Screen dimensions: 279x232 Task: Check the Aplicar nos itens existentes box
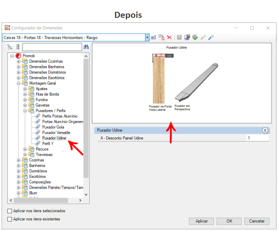[10, 219]
